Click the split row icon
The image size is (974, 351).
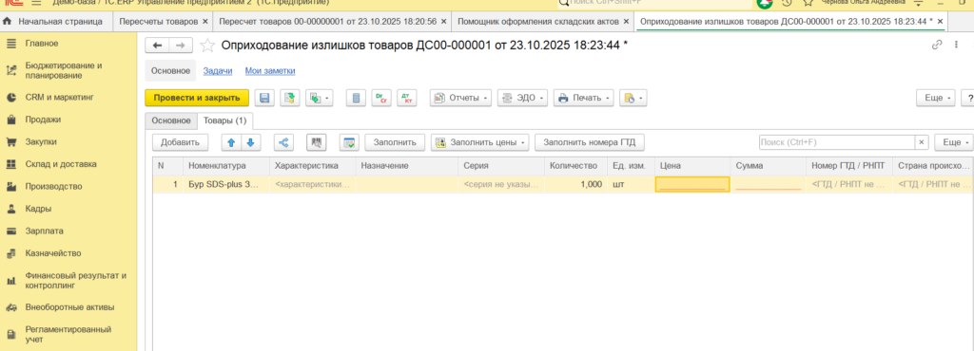point(283,142)
